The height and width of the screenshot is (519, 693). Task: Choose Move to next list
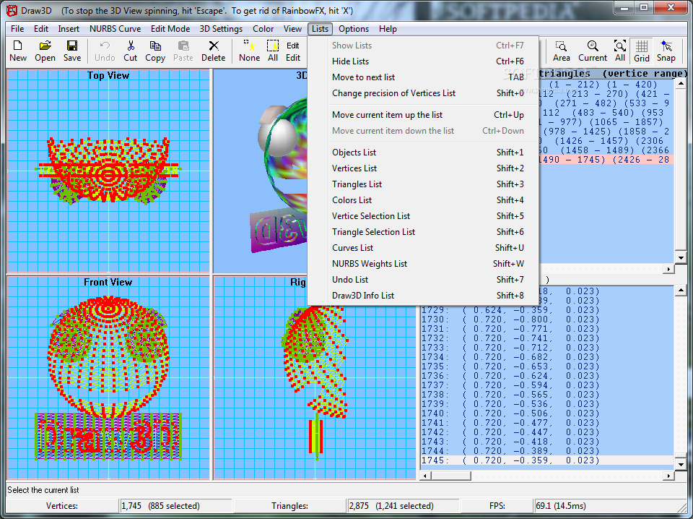(x=423, y=77)
